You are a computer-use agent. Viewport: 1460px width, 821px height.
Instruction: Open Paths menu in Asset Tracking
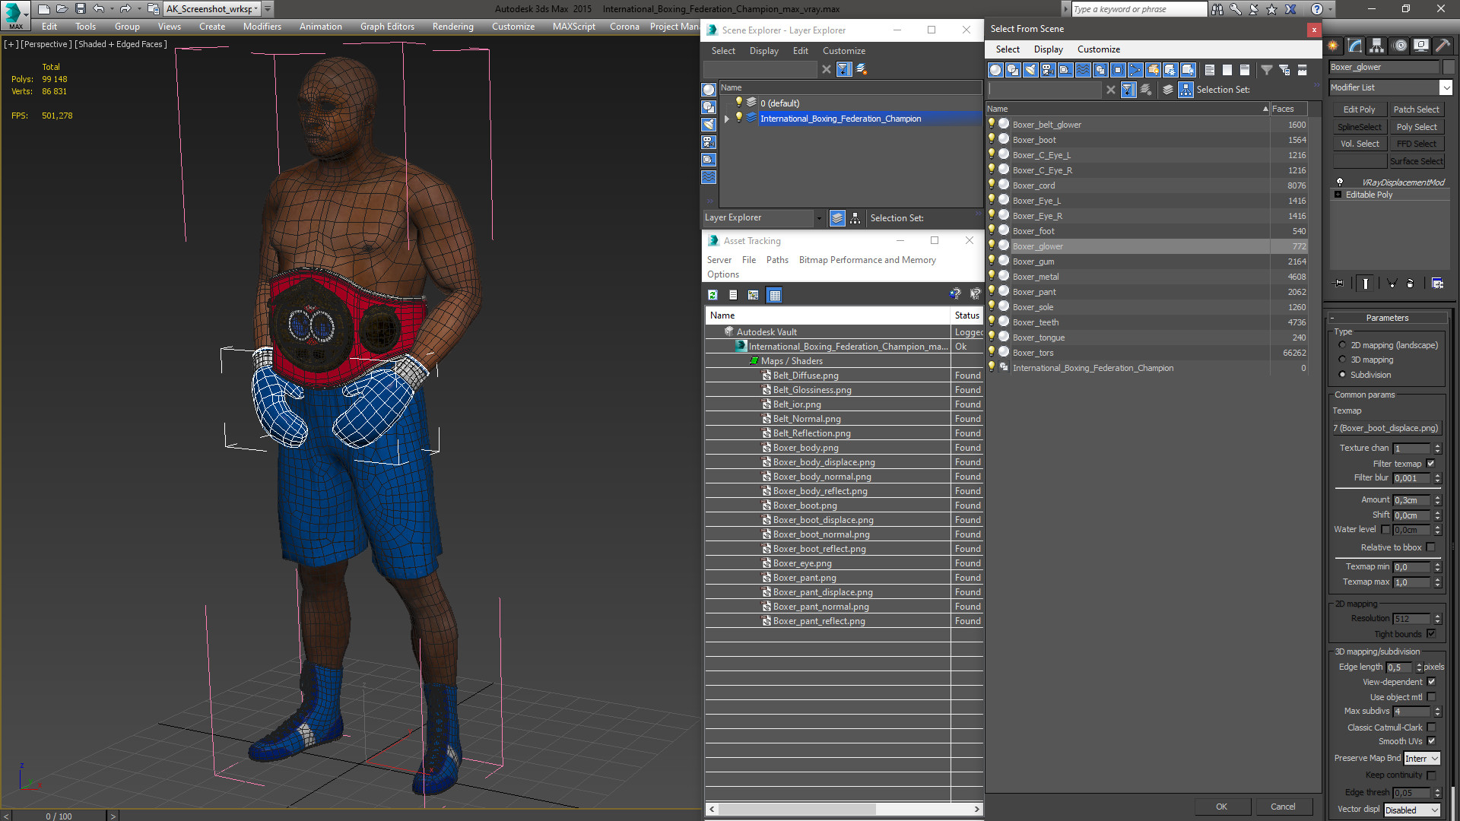pyautogui.click(x=777, y=260)
